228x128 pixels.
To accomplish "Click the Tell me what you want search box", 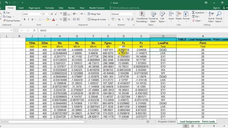I will point(125,8).
